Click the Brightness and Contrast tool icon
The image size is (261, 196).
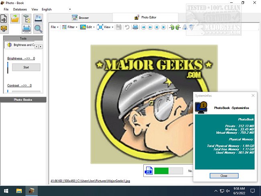click(10, 45)
